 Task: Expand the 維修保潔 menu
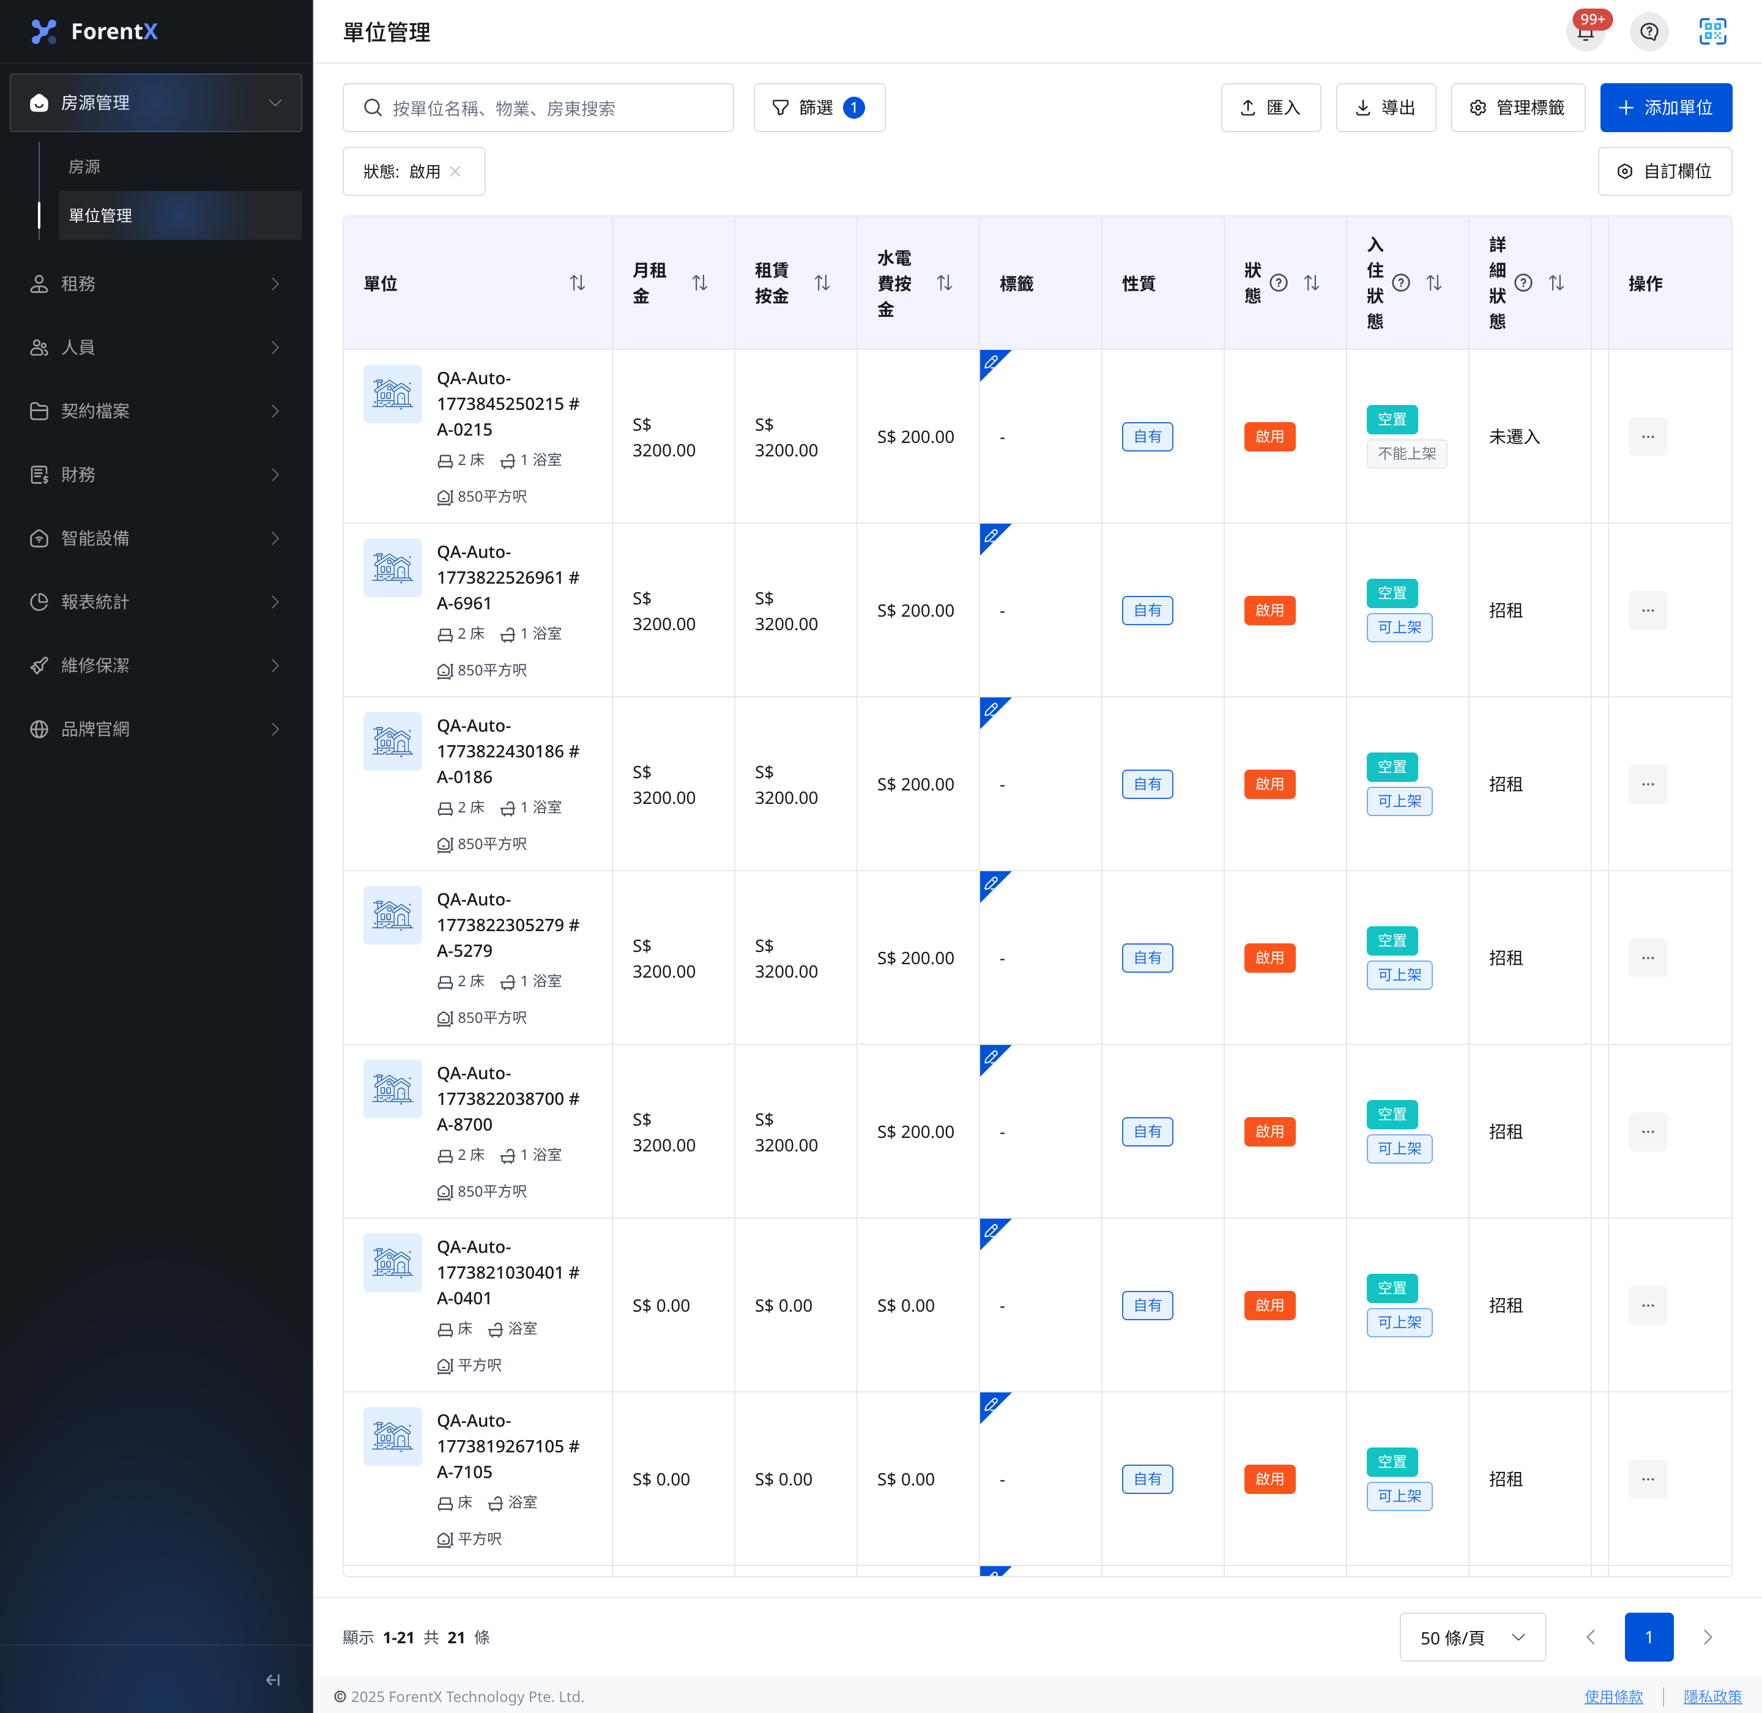click(x=155, y=666)
